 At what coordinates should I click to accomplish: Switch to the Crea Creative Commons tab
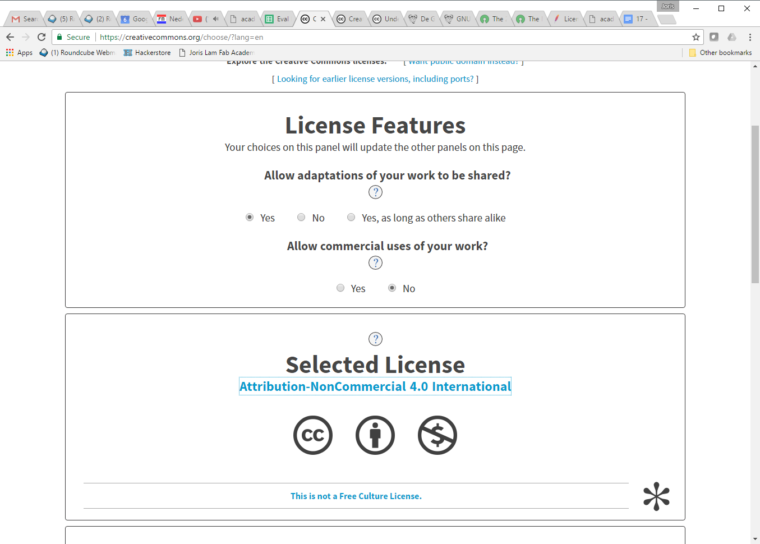[349, 19]
